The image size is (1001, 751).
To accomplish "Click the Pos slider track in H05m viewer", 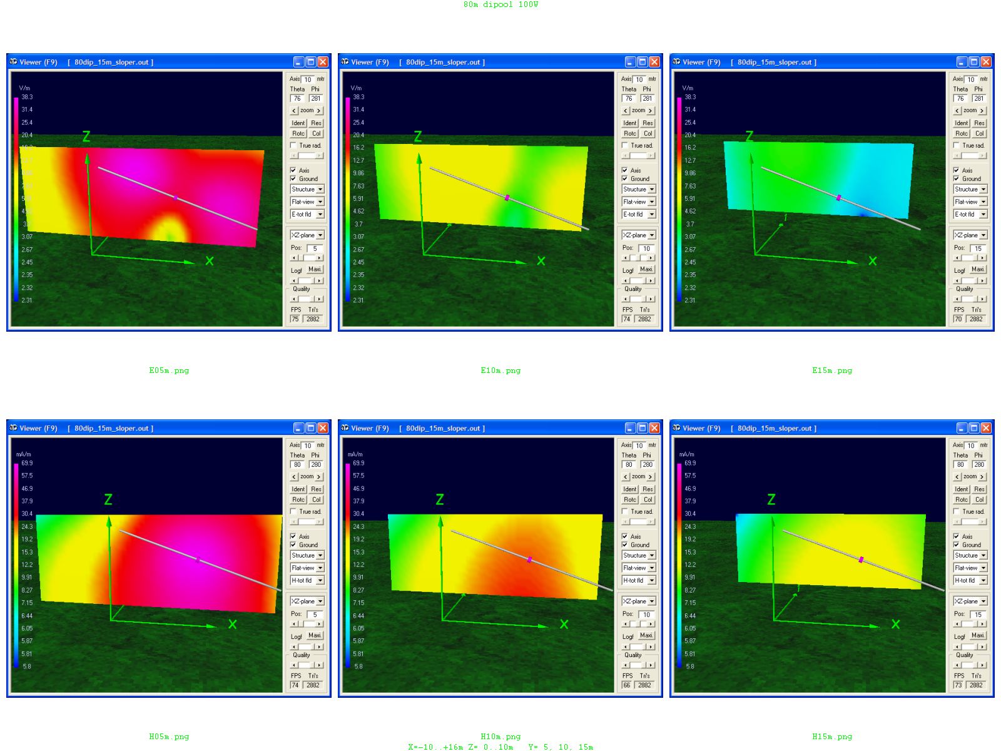I will [x=307, y=624].
